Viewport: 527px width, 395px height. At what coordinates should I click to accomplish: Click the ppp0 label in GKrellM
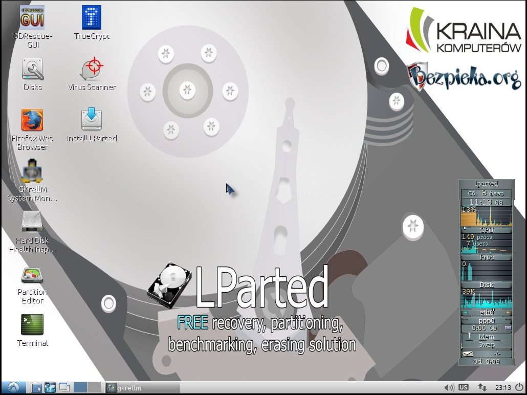pos(487,321)
